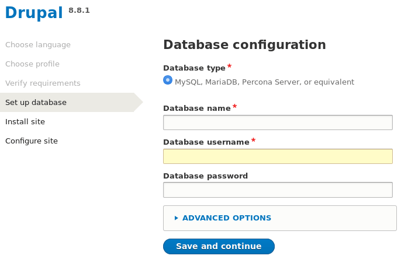Screen dimensions: 401x259
Task: Focus the Database username field
Action: click(278, 156)
